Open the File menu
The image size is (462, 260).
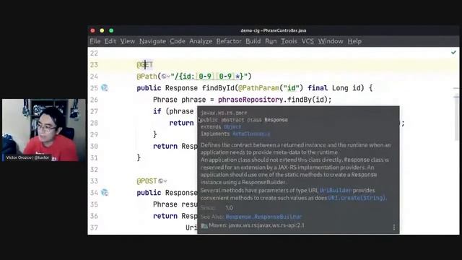tap(95, 41)
